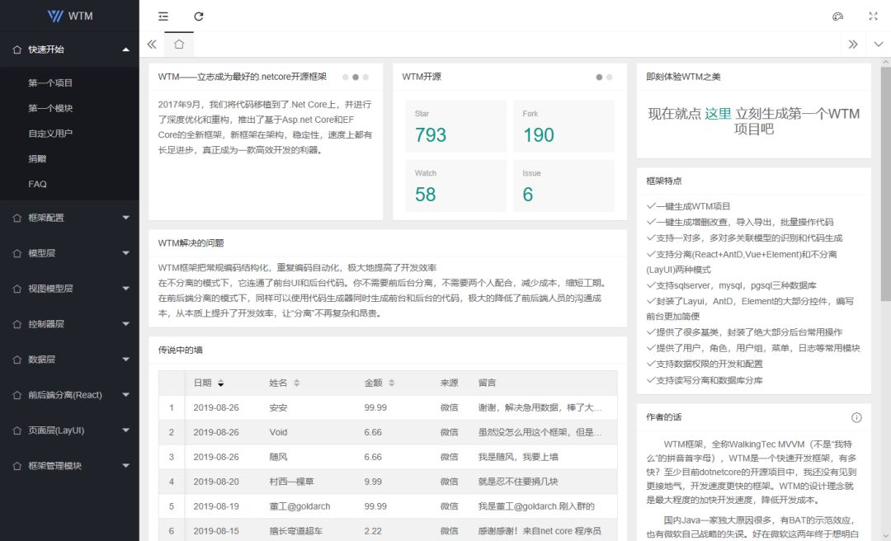
Task: Click the refresh icon in top bar
Action: 199,16
